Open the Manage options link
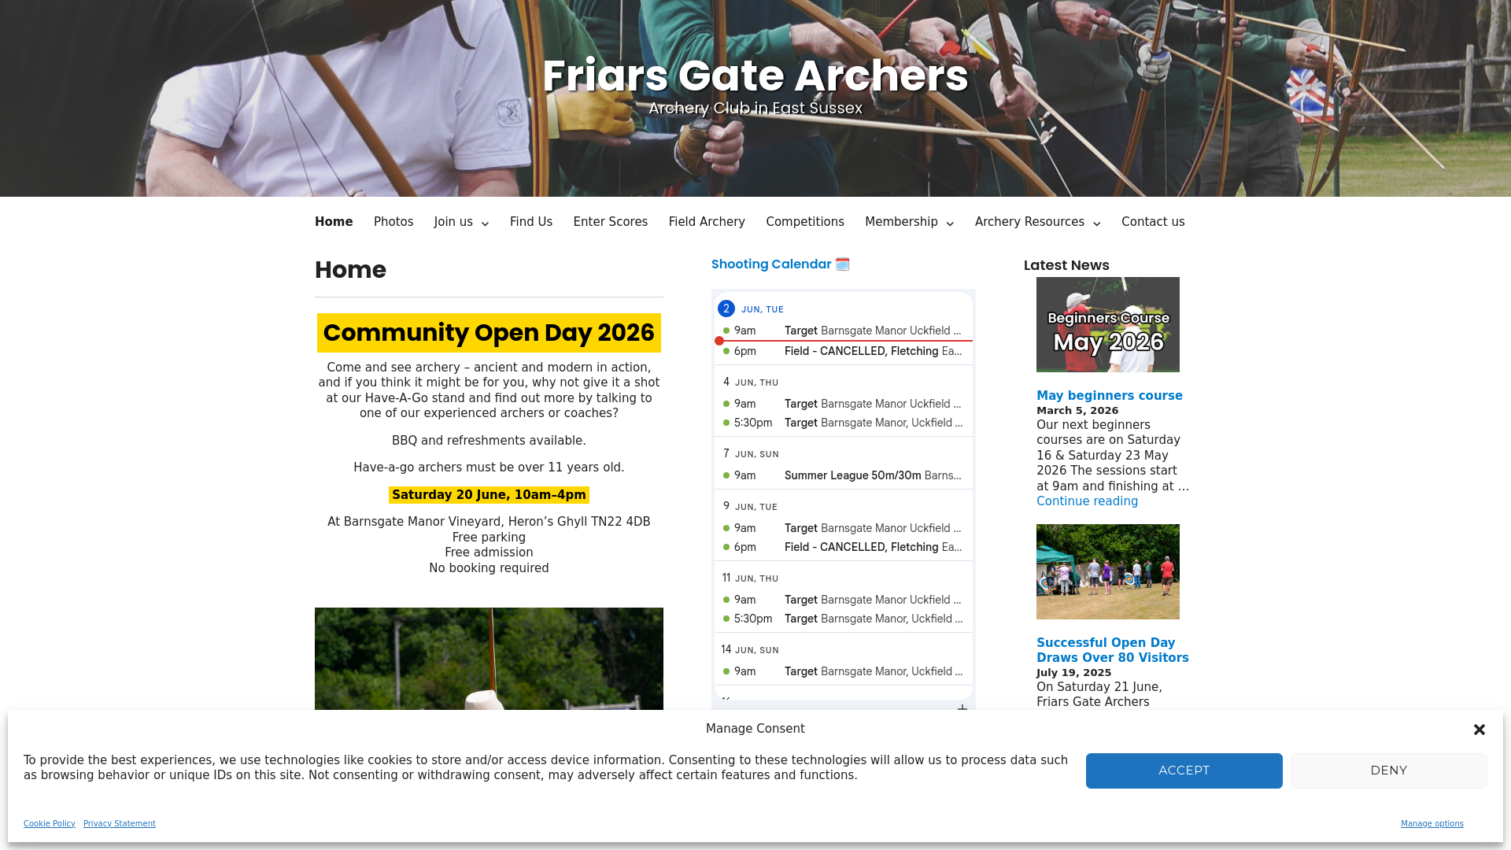The height and width of the screenshot is (850, 1511). click(1432, 824)
